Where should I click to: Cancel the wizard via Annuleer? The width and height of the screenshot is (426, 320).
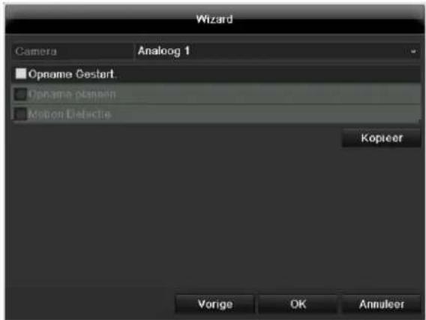click(381, 304)
